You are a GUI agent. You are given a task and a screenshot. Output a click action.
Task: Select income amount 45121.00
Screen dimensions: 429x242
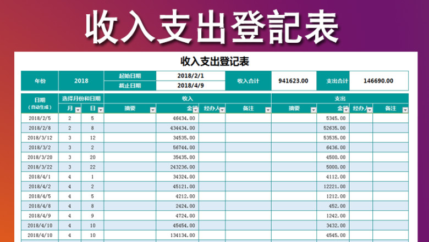tap(177, 187)
